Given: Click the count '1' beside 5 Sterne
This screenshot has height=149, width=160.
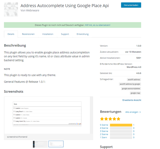Looking at the screenshot, I should point(134,125).
